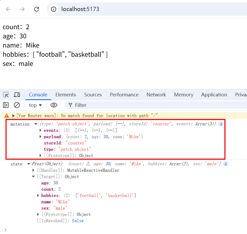This screenshot has height=234, width=247.
Task: Expand the payload object
Action: click(x=40, y=137)
